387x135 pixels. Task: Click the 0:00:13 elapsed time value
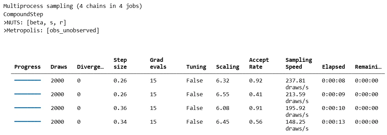333,122
